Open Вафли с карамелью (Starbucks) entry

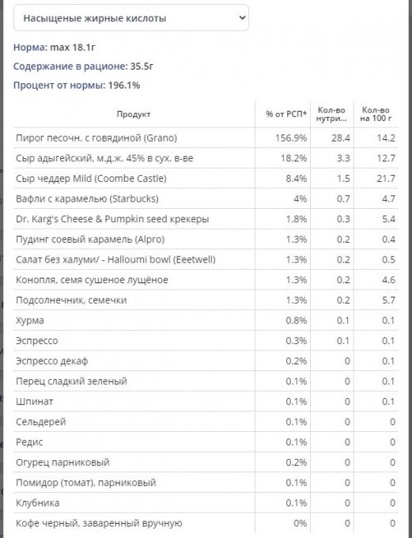(206, 199)
